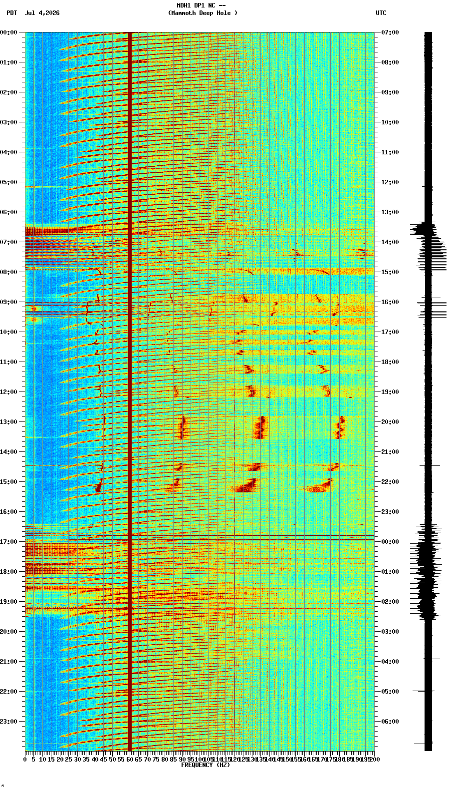Select the 09:00 label on PDT axis
Screen dimensions: 450x791
(8, 302)
